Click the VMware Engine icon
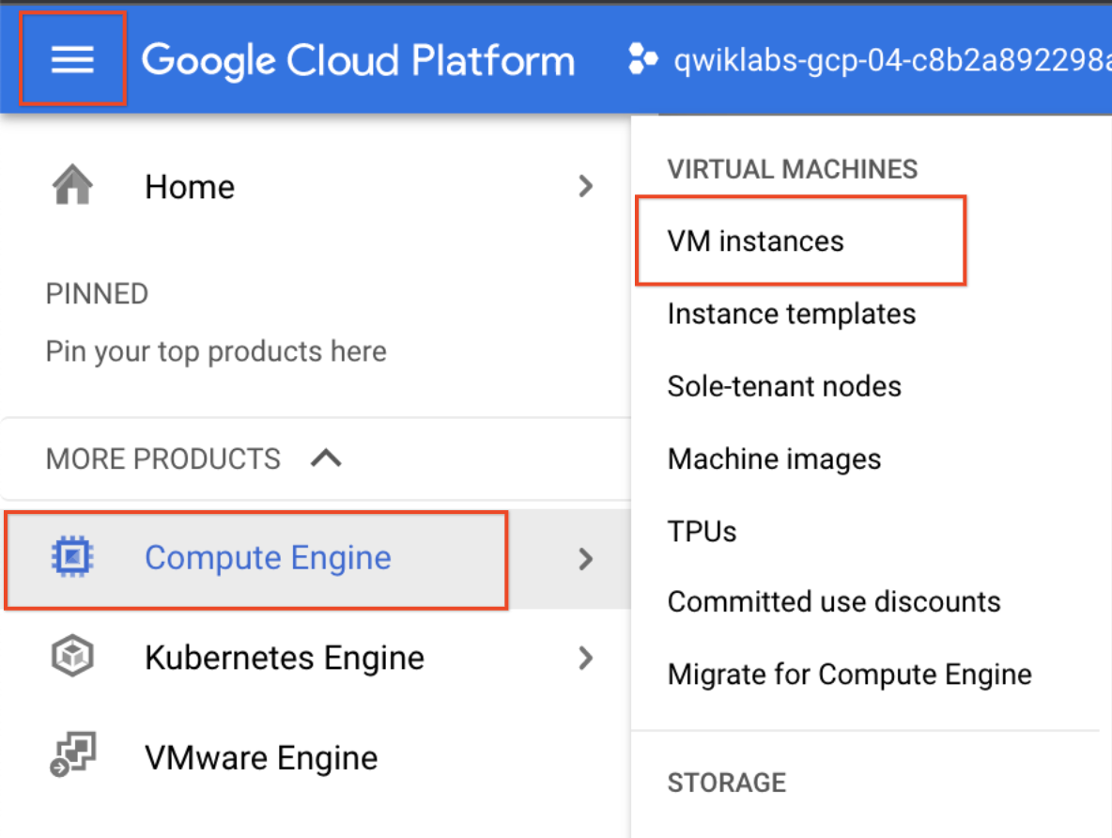 pyautogui.click(x=72, y=755)
